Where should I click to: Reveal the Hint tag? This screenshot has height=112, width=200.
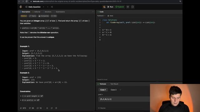pyautogui.click(x=54, y=16)
